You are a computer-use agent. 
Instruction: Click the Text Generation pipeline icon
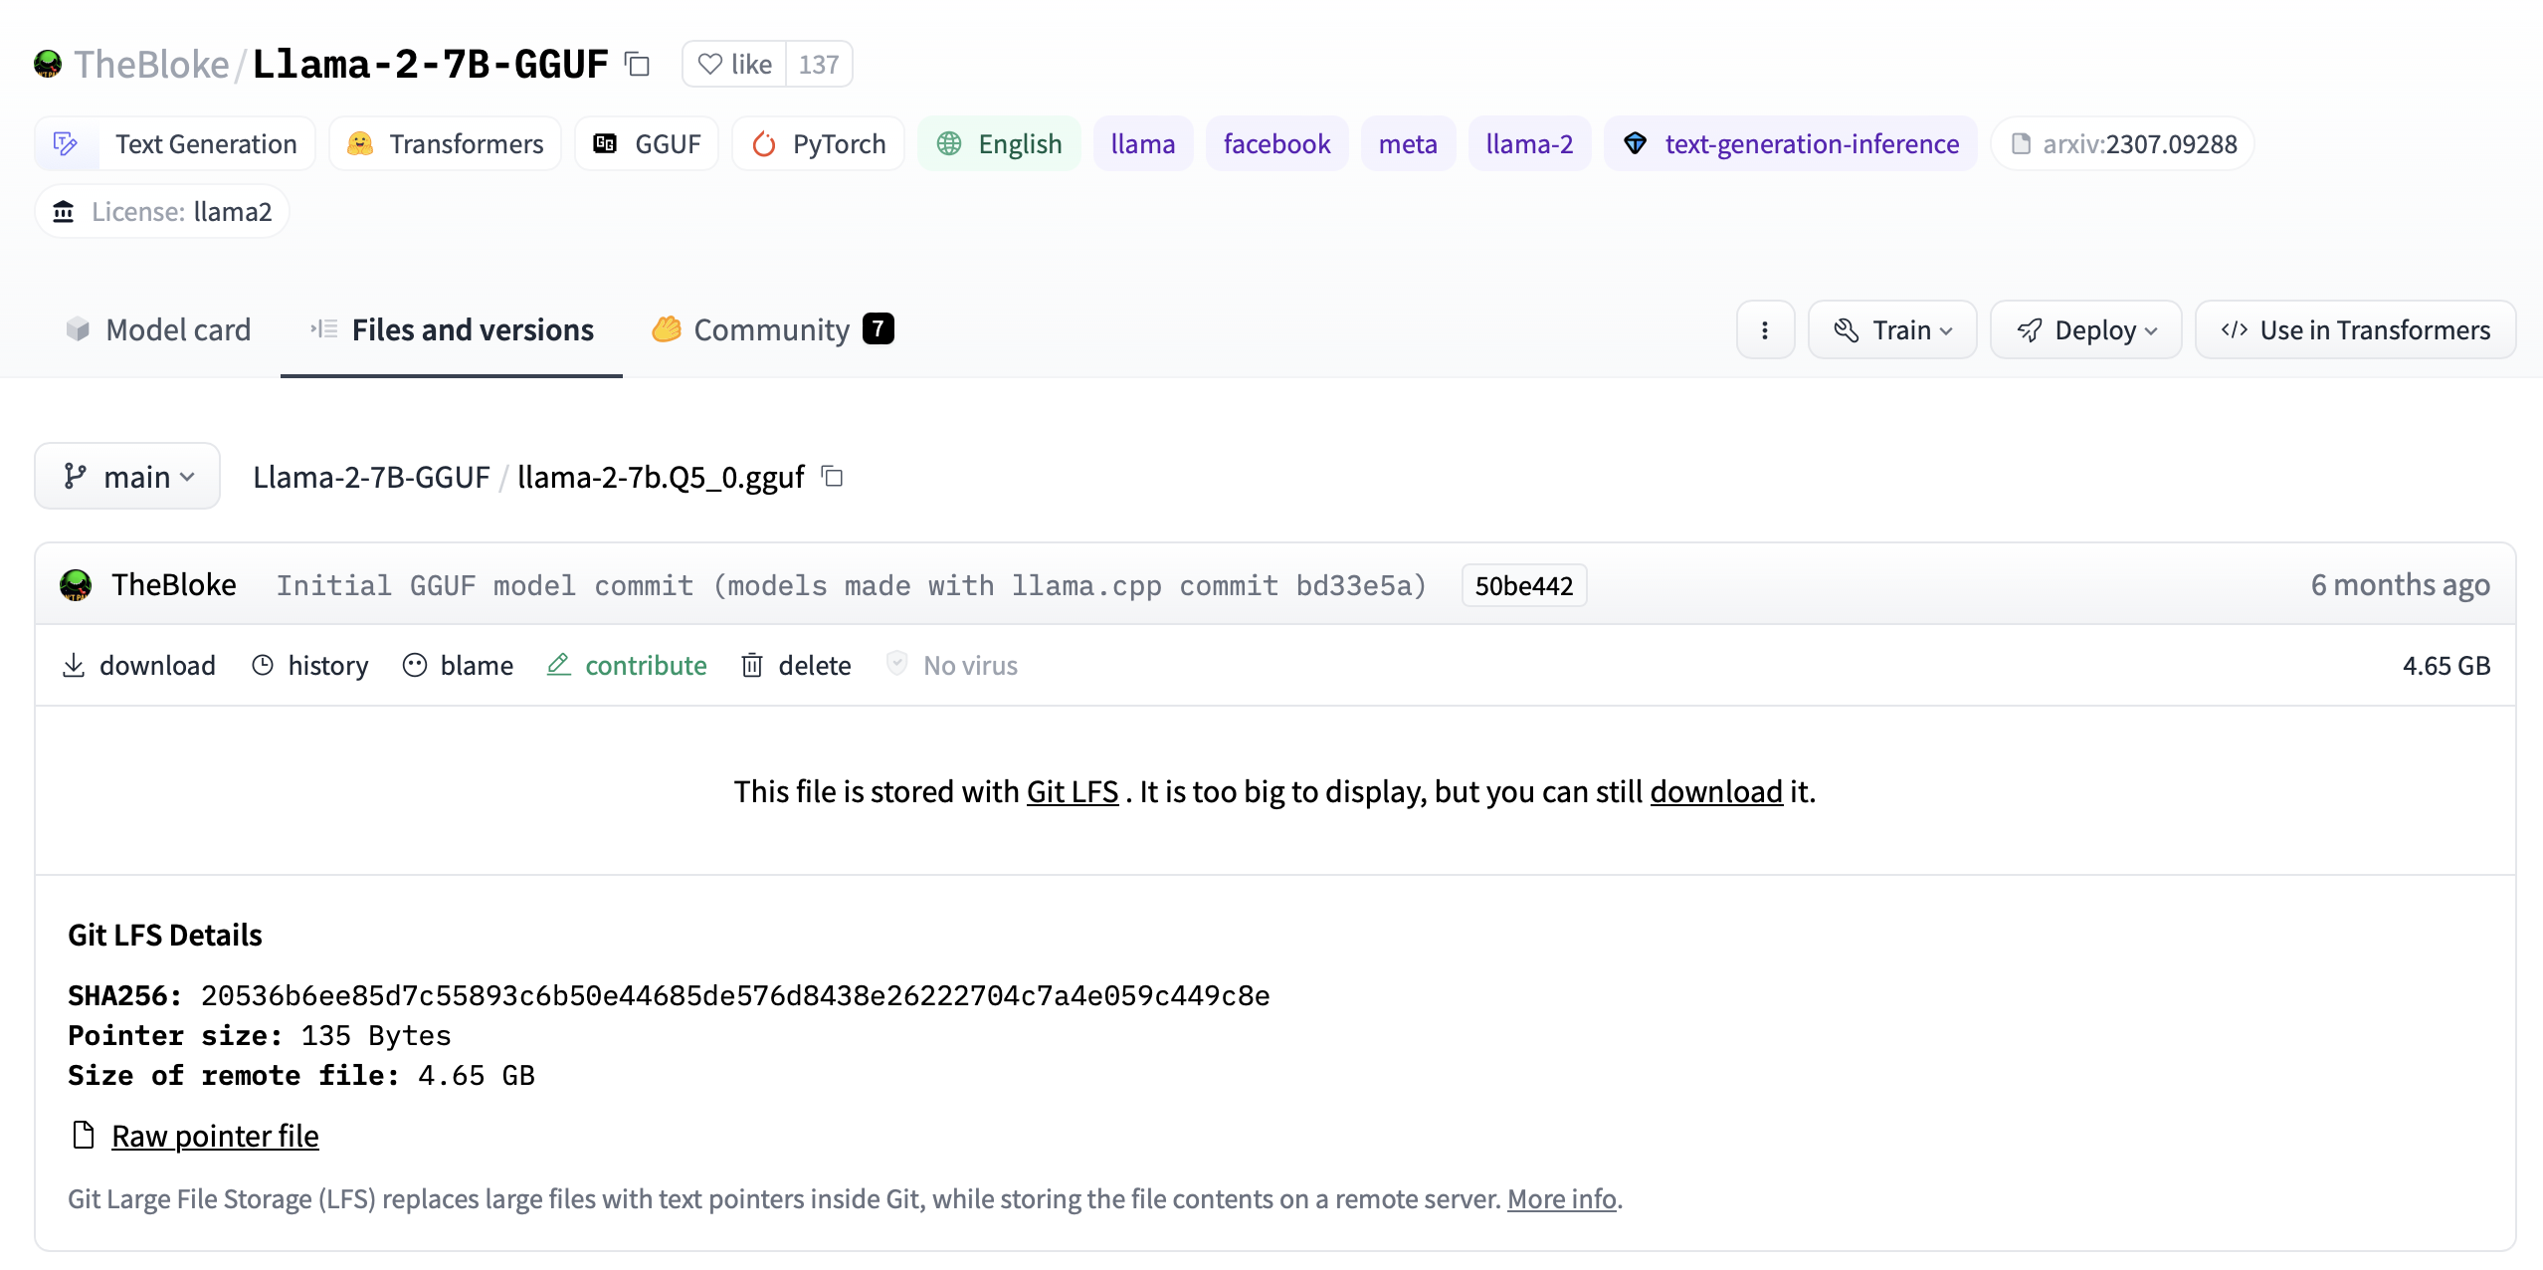(66, 144)
